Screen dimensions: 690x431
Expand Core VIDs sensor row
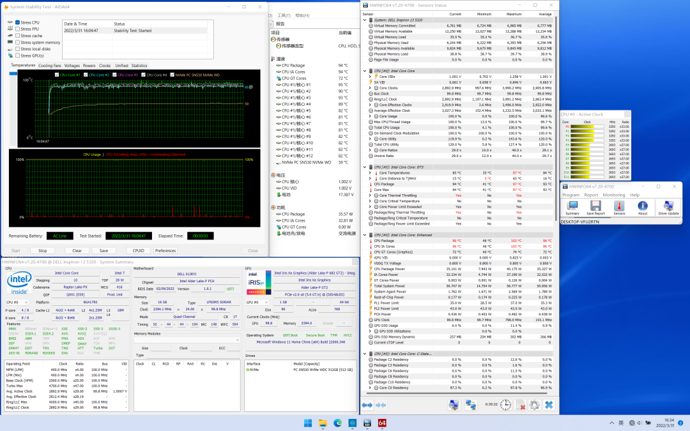(x=370, y=77)
